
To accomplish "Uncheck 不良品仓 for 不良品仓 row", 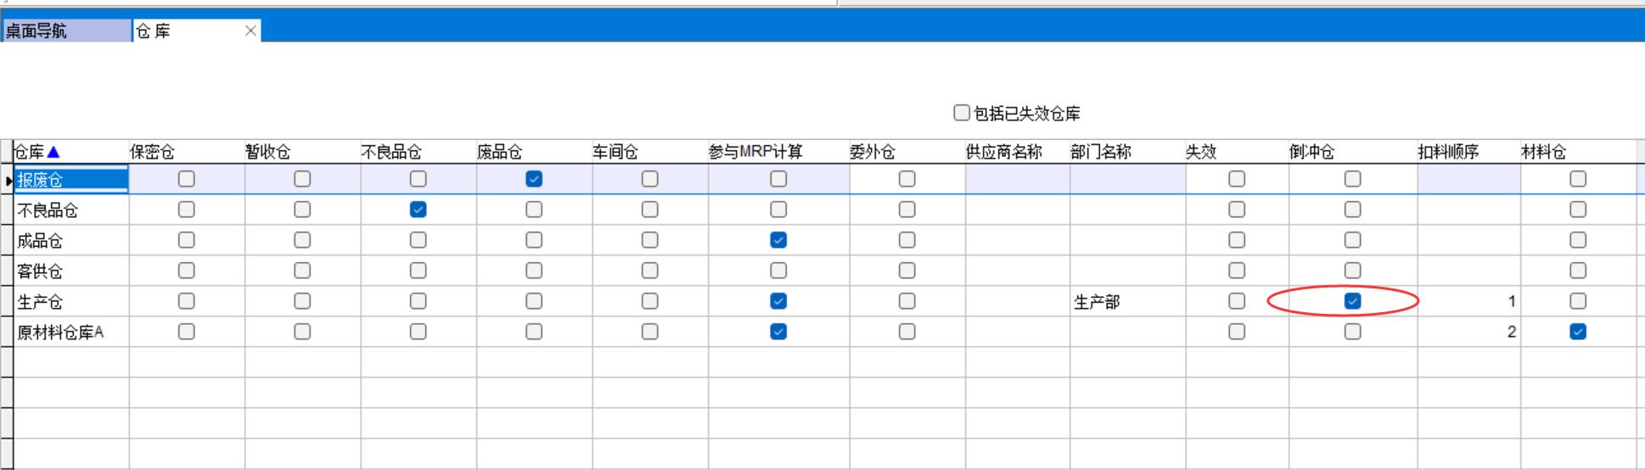I will [418, 210].
